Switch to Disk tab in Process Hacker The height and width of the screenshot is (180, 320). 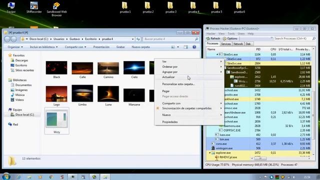click(x=248, y=44)
